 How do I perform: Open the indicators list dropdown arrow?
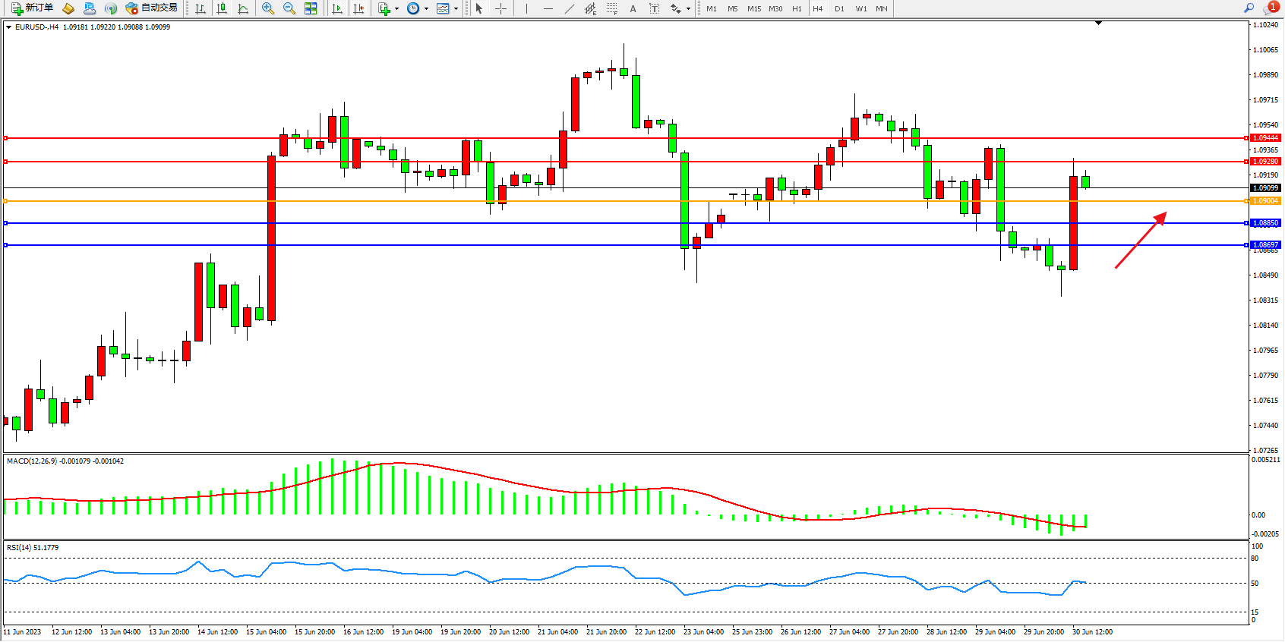tap(396, 9)
